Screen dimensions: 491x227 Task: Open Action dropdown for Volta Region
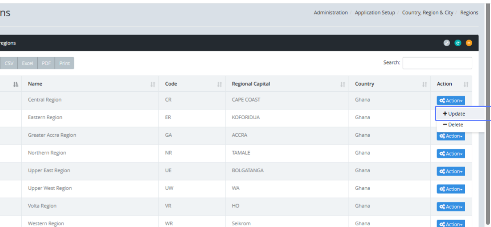pos(450,207)
